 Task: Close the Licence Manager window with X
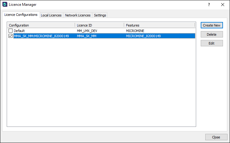(222, 5)
